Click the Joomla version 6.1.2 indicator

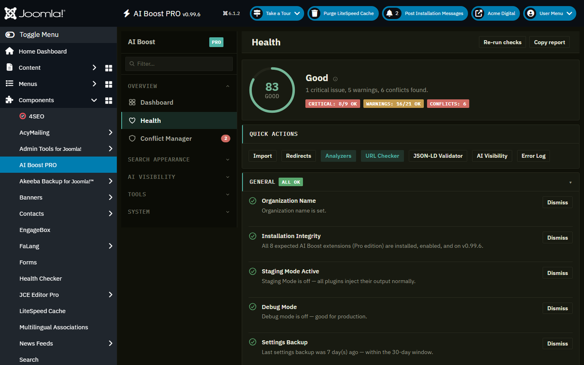click(x=231, y=14)
